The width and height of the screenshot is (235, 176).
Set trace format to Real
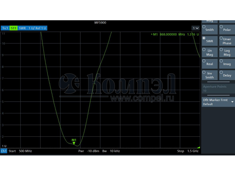pyautogui.click(x=209, y=64)
